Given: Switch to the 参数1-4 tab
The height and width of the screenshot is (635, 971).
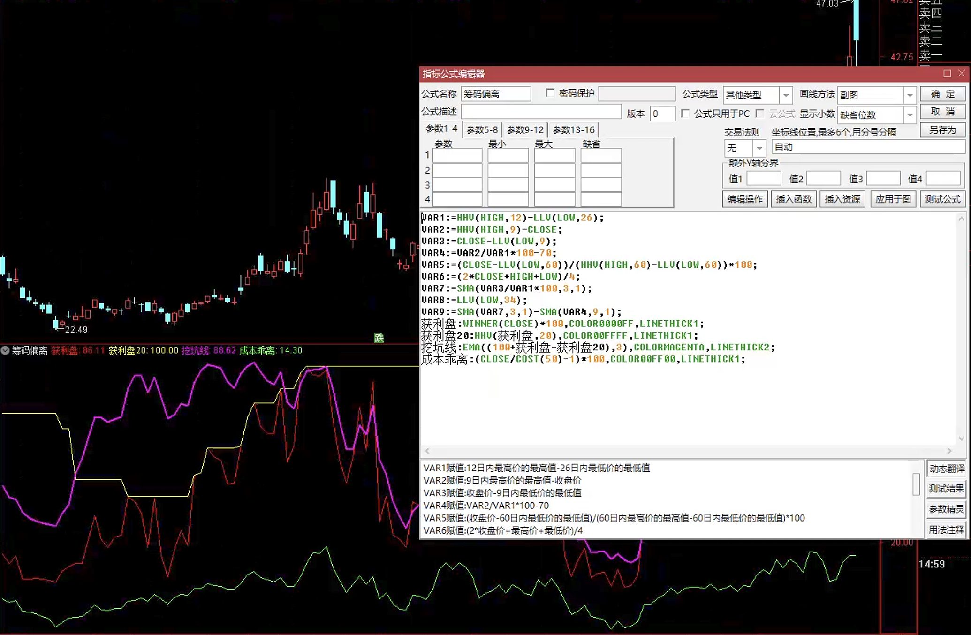Looking at the screenshot, I should click(x=441, y=129).
